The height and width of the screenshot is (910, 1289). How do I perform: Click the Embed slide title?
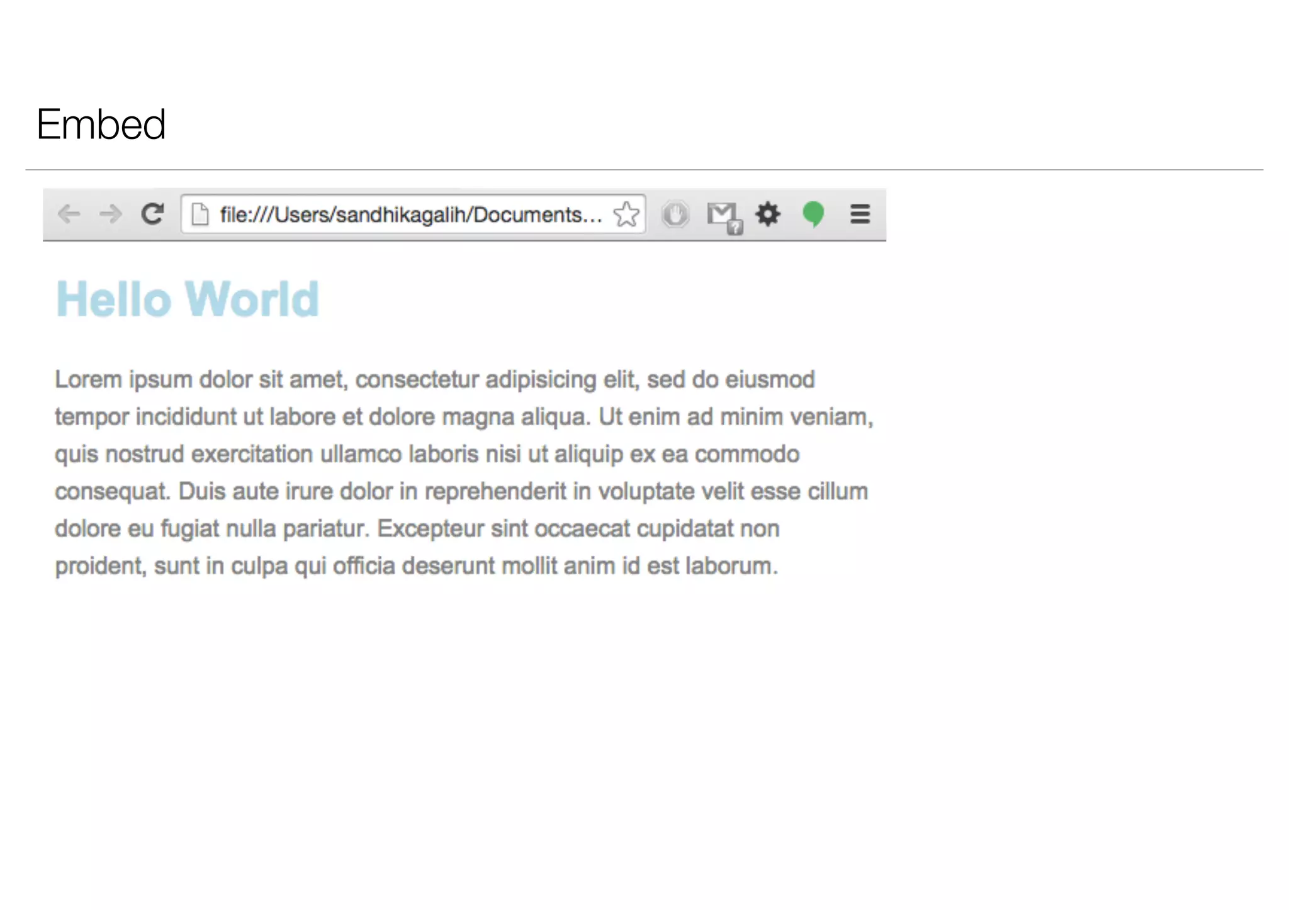pos(101,124)
